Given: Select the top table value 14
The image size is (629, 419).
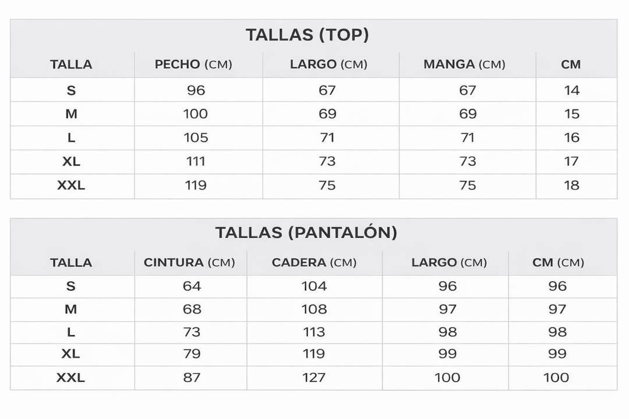Looking at the screenshot, I should 572,90.
